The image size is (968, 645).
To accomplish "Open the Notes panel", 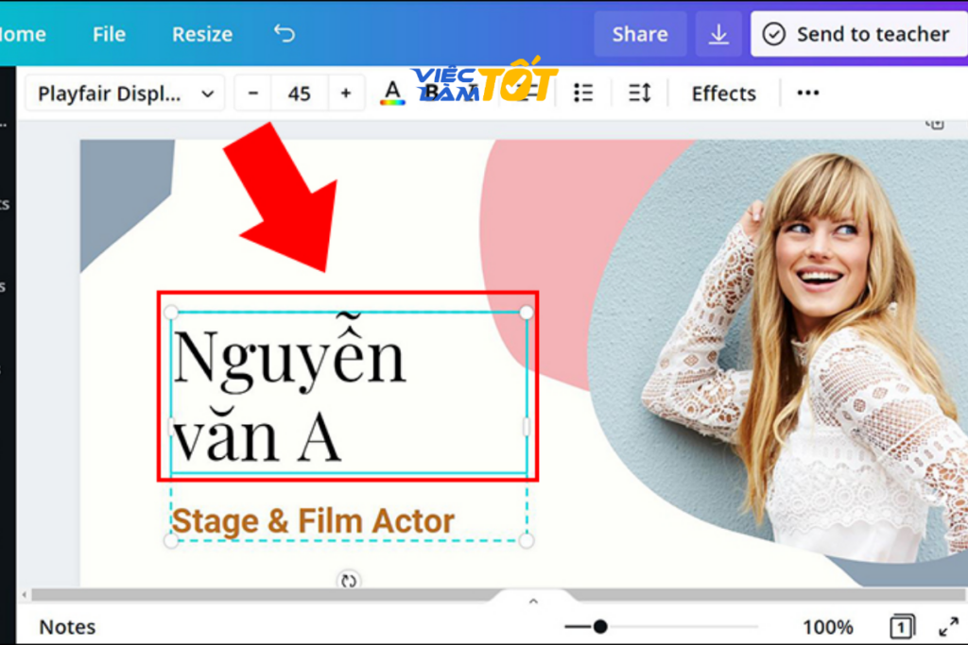I will pos(67,627).
